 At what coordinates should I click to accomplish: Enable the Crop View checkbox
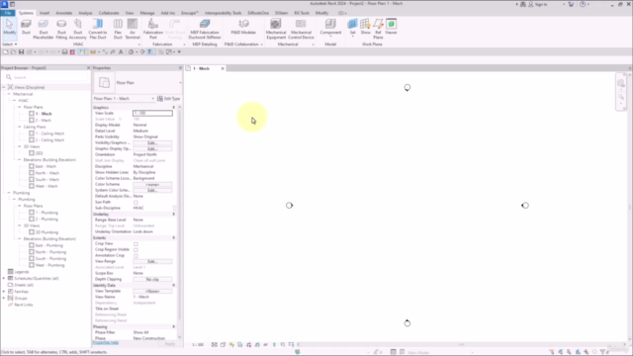pyautogui.click(x=136, y=244)
